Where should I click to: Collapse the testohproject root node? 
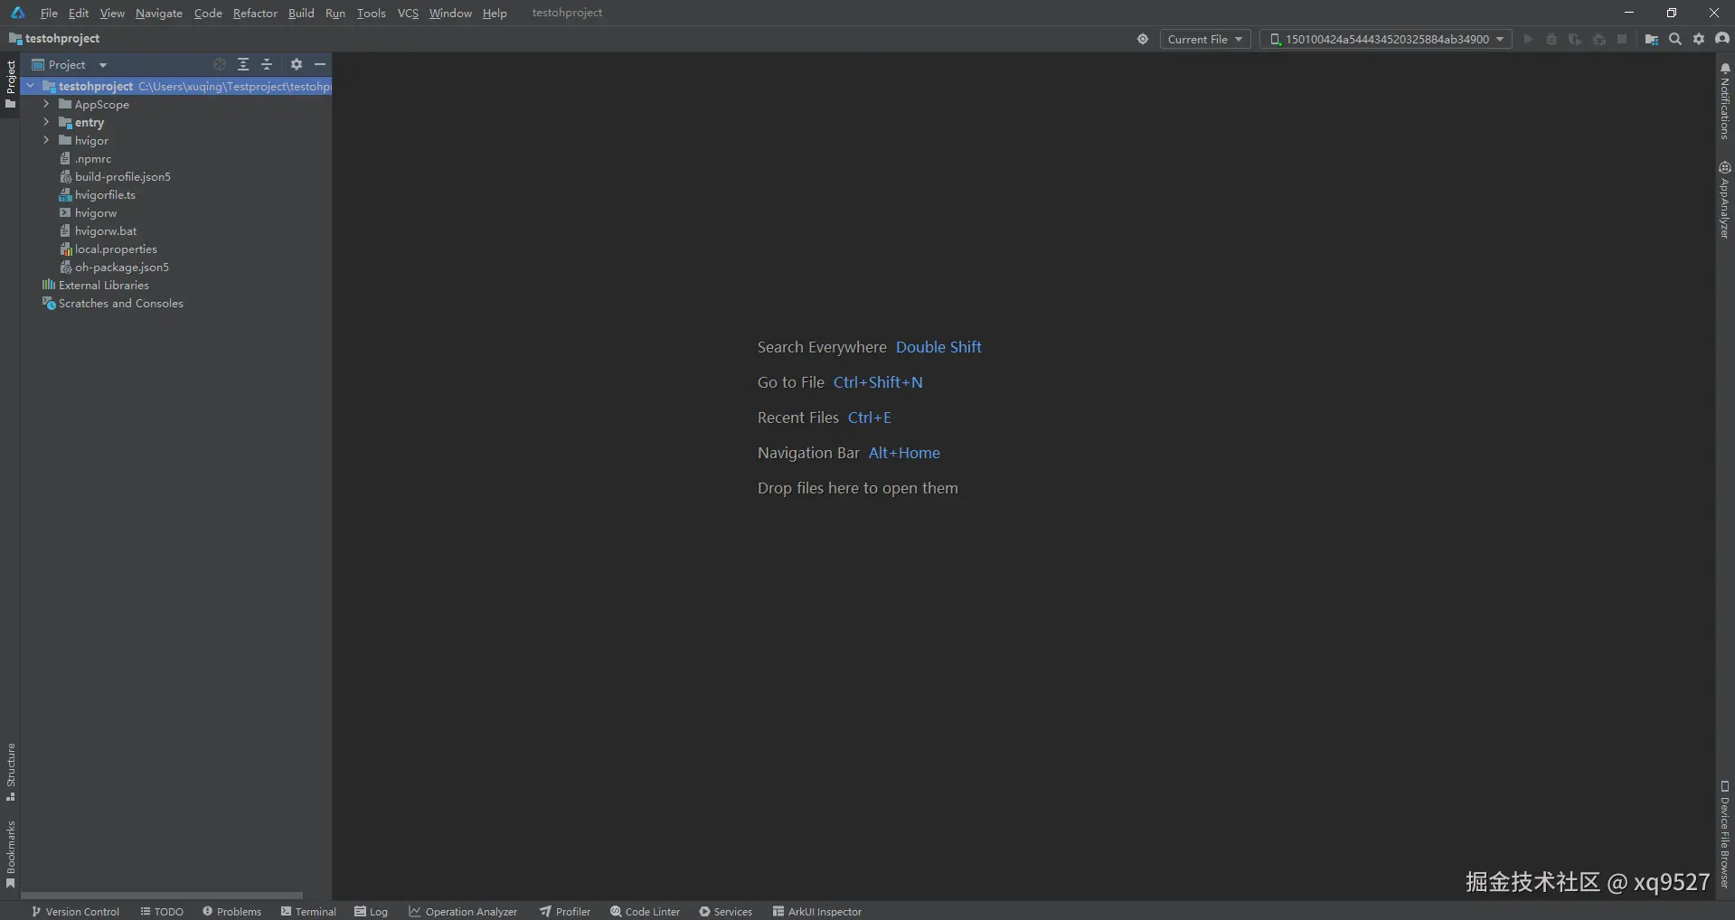[x=31, y=86]
